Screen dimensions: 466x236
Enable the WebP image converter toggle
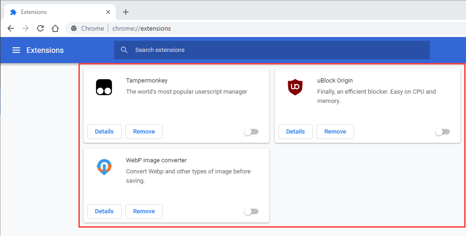[251, 211]
